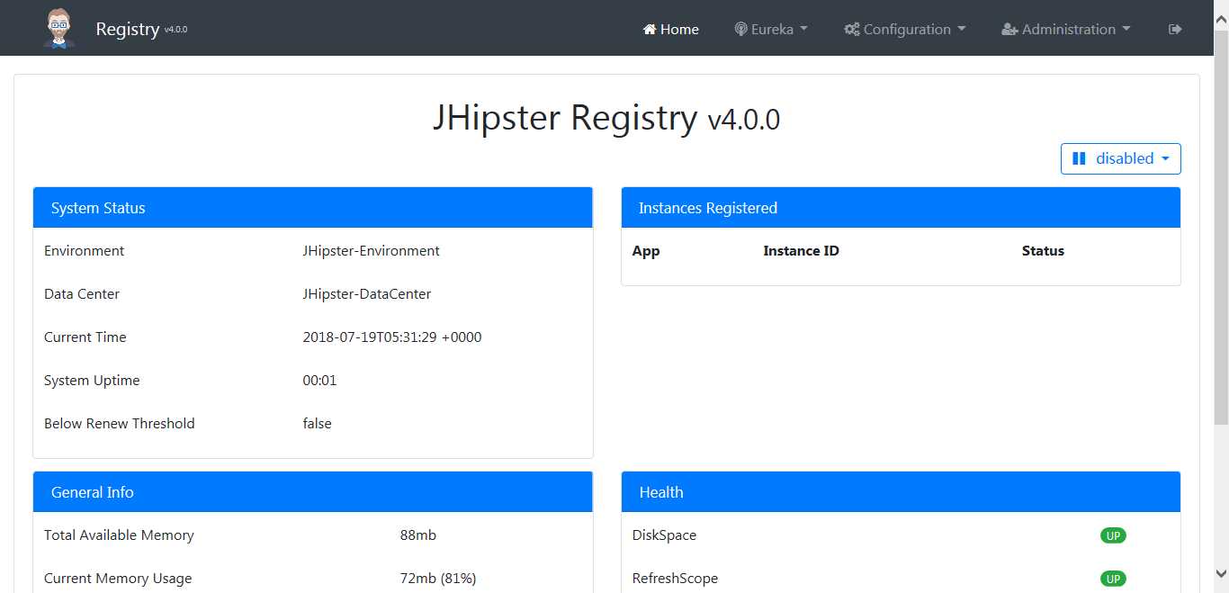Screen dimensions: 1229x593
Task: Click the Health panel header
Action: pos(901,492)
